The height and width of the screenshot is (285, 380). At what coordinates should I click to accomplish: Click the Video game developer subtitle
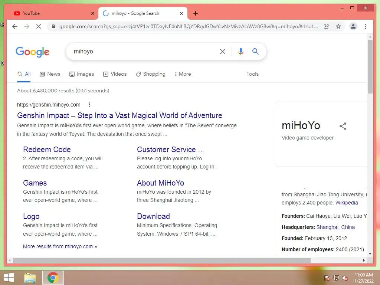point(308,138)
